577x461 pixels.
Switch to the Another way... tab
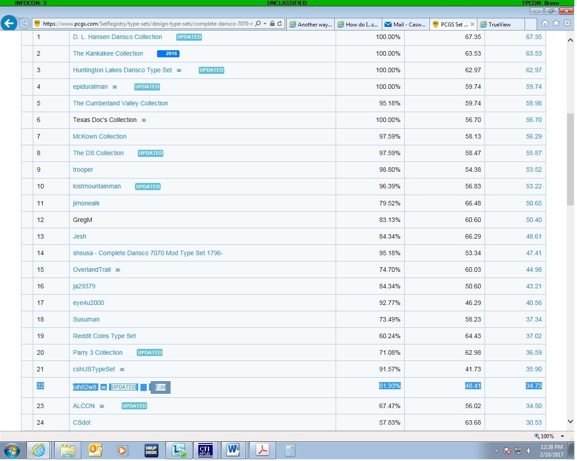coord(310,24)
